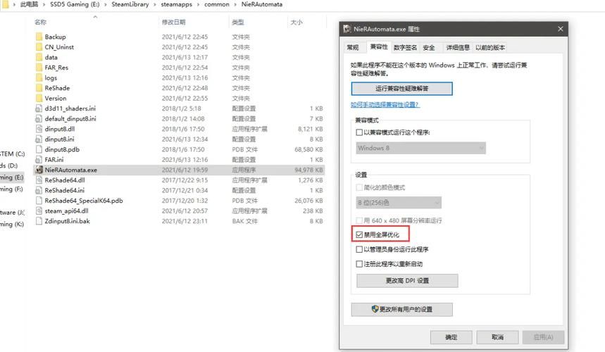605x352 pixels.
Task: Expand the SSD5 Gaming (E:) breadcrumb chevron
Action: pos(106,5)
